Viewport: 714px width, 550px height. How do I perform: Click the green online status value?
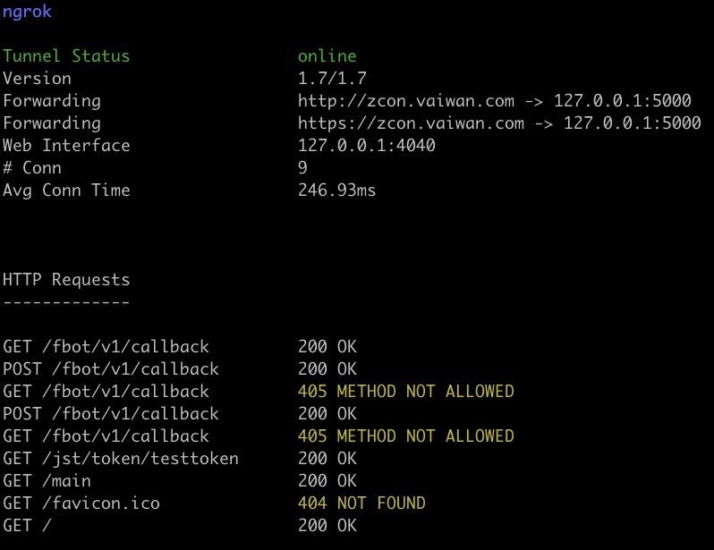click(x=327, y=56)
